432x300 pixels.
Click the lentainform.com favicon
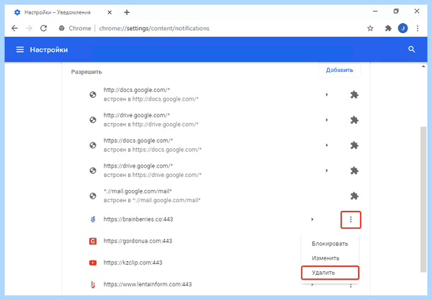[x=93, y=285]
